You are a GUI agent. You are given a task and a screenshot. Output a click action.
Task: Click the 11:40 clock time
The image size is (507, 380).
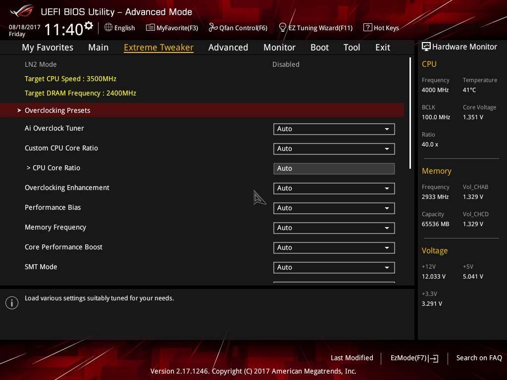click(x=64, y=29)
